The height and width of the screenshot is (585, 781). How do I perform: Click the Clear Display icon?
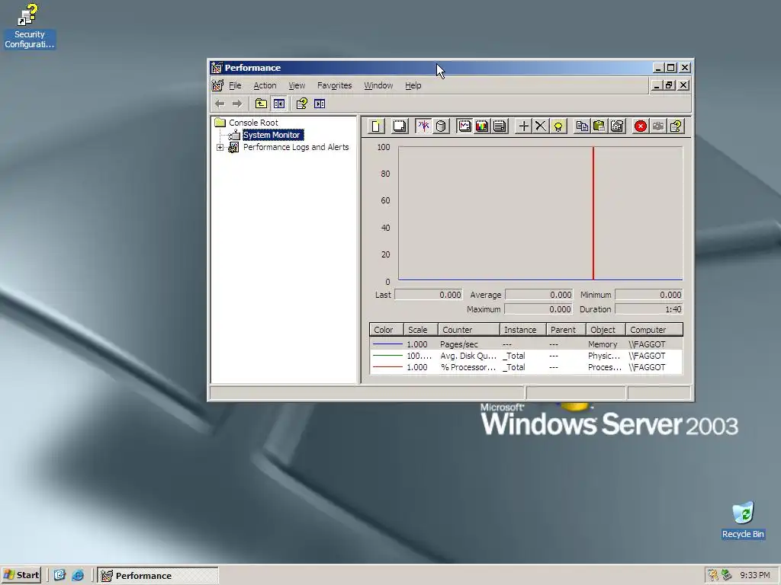(399, 126)
